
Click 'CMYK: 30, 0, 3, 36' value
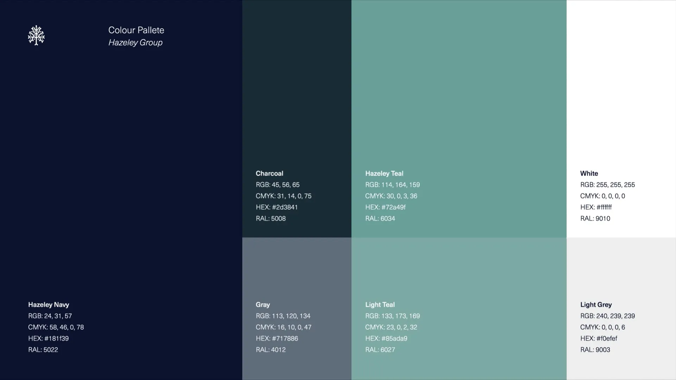point(391,196)
